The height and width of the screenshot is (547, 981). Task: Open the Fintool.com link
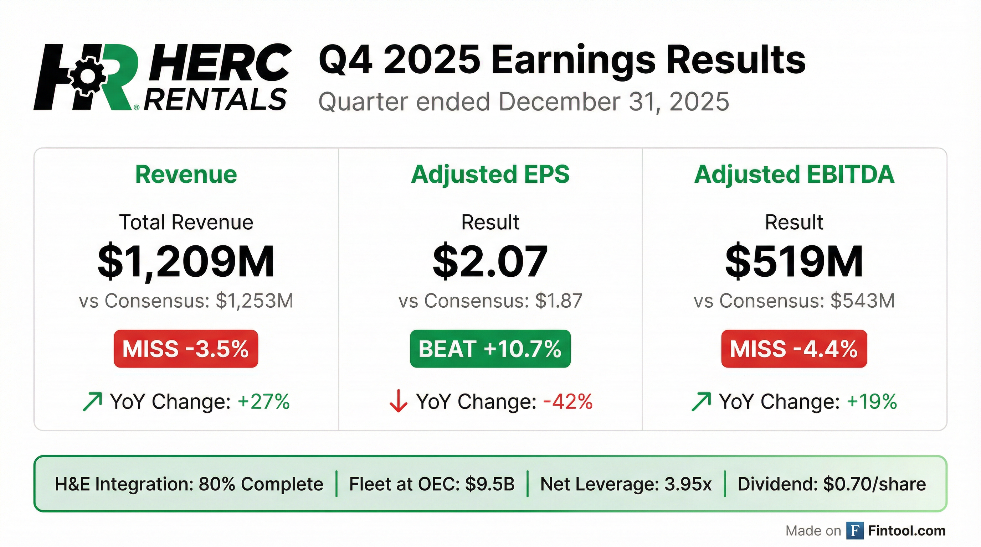tap(907, 531)
